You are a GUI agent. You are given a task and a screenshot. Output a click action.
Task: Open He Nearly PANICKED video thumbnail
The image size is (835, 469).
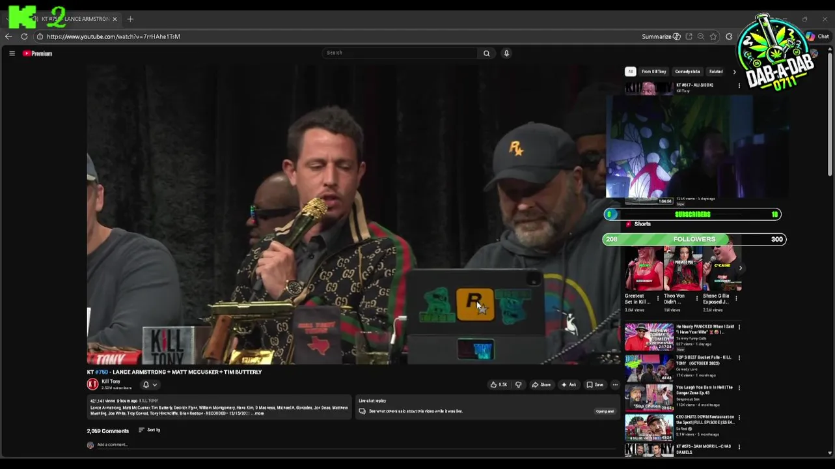tap(649, 337)
